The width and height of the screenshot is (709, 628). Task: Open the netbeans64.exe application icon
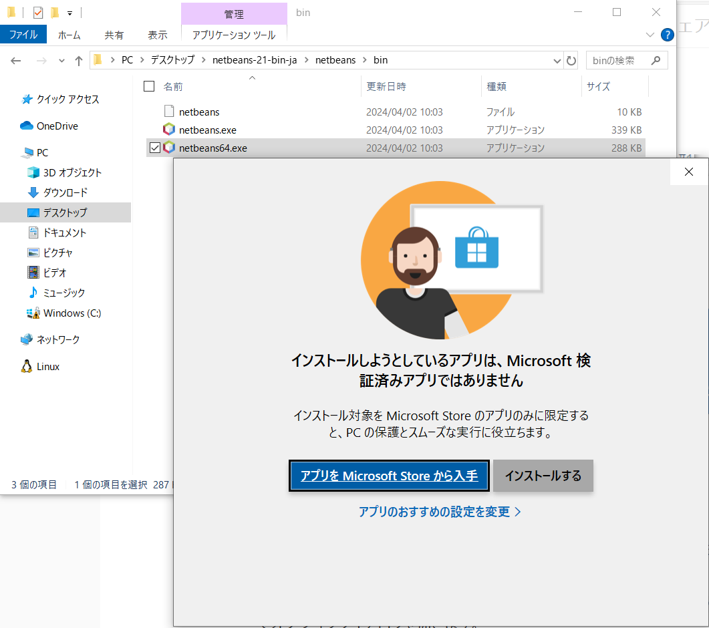point(169,148)
